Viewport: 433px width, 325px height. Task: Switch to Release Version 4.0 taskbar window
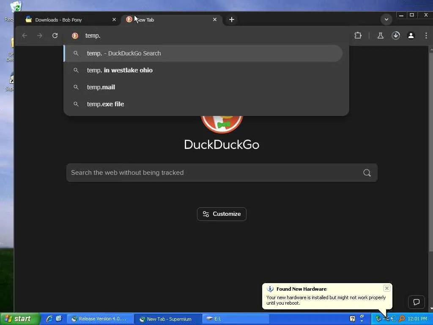(101, 319)
